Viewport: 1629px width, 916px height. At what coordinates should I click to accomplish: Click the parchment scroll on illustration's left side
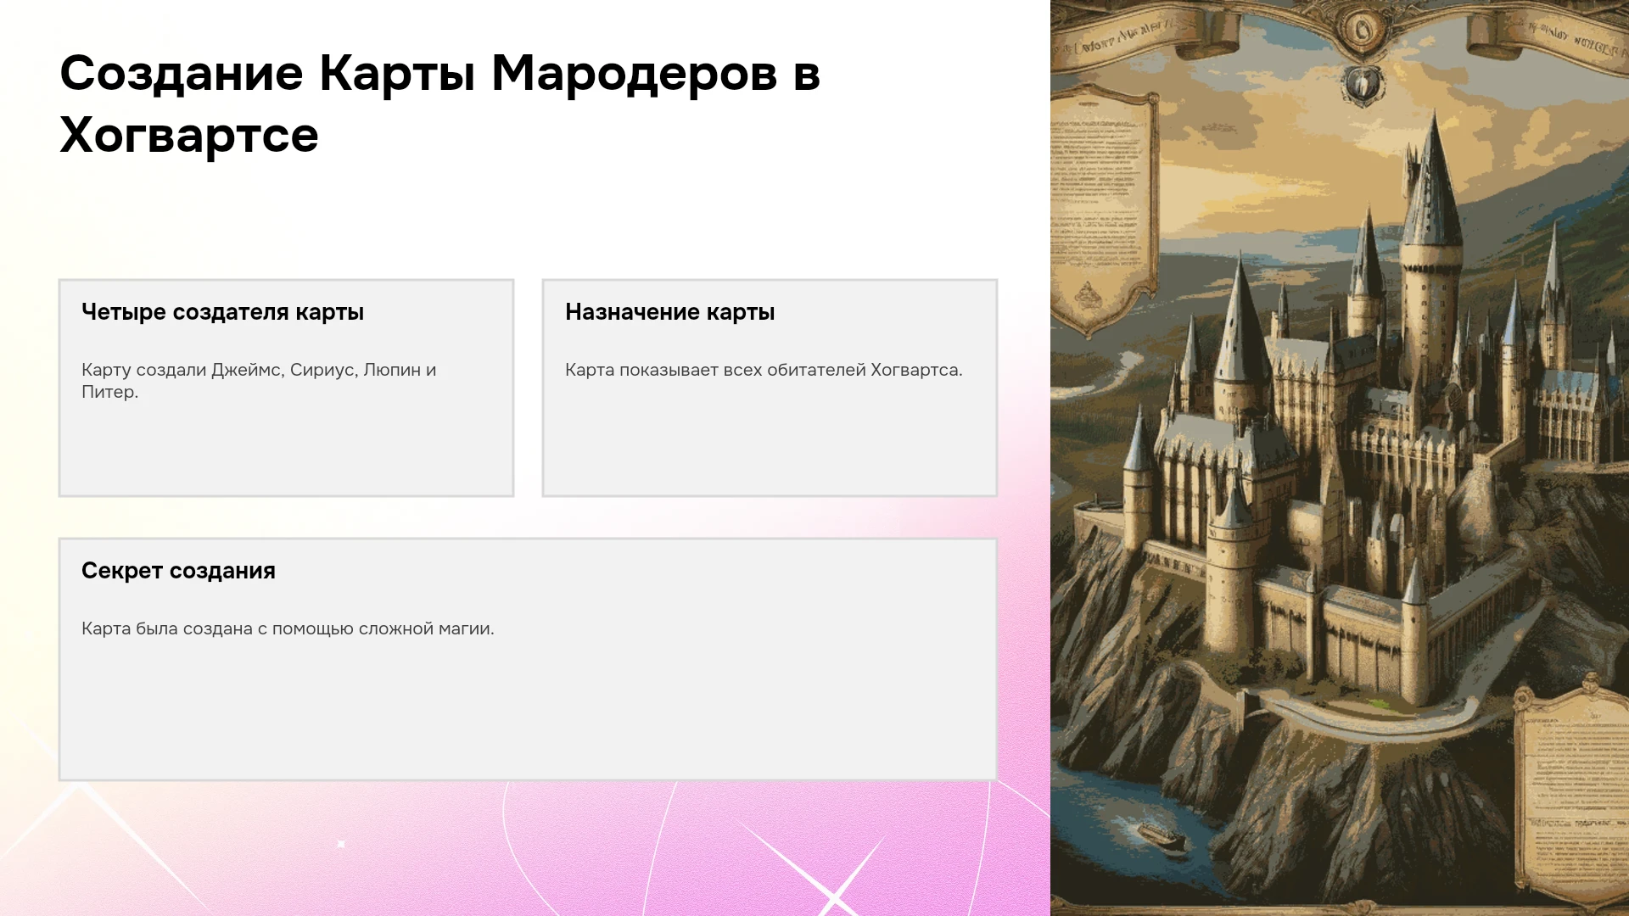coord(1104,212)
